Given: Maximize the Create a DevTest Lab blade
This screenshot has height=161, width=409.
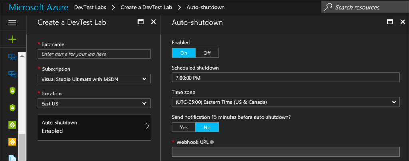Looking at the screenshot, I should (x=141, y=22).
